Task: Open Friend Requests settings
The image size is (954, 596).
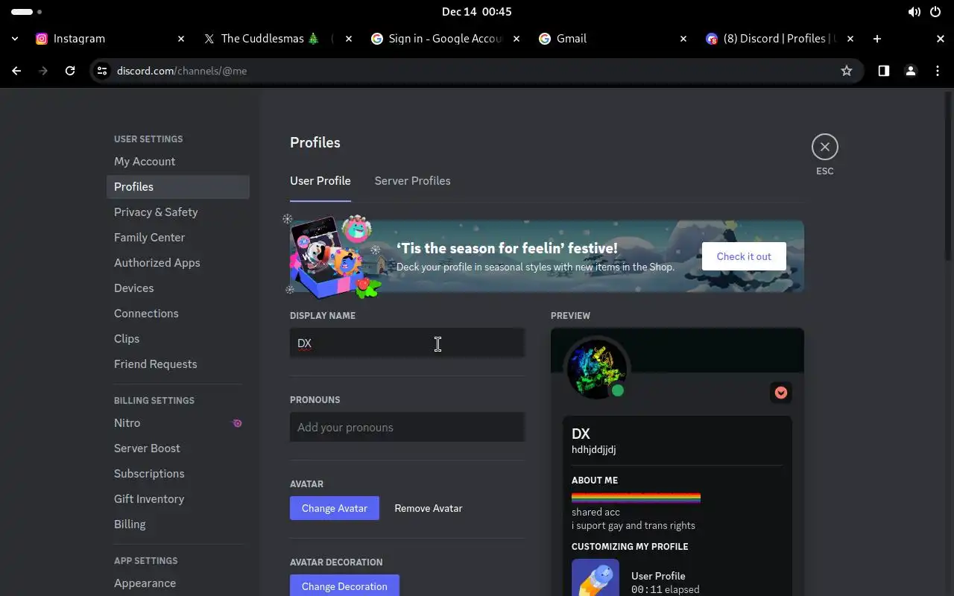Action: (177, 364)
